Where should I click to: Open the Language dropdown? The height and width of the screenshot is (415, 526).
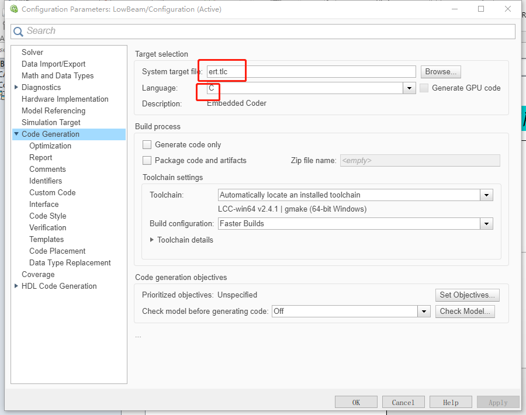click(x=409, y=88)
